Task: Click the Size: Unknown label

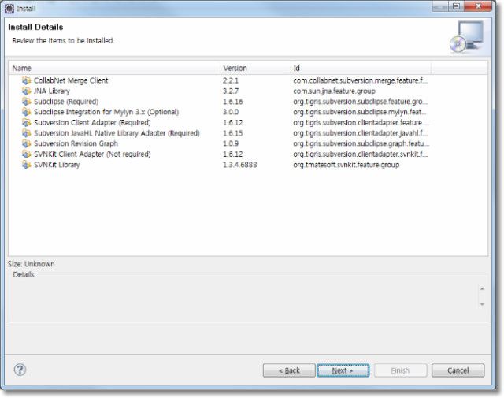Action: pyautogui.click(x=31, y=264)
